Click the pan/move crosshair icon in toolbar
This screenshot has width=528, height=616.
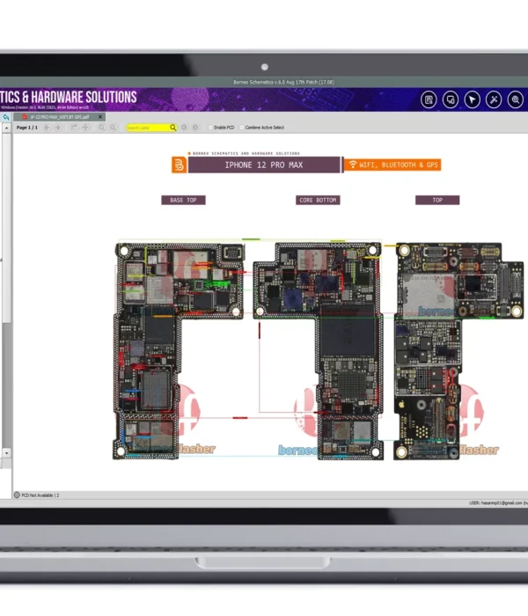click(x=85, y=128)
